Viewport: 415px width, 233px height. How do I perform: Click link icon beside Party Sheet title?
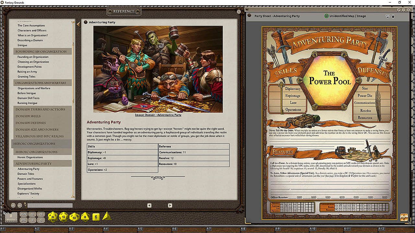pyautogui.click(x=249, y=16)
